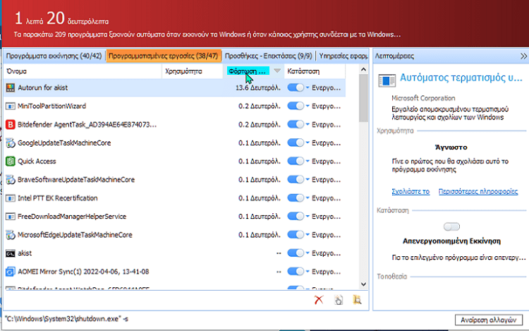Toggle the AOMEI Mirror Sync startup switch
This screenshot has width=529, height=331.
296,272
